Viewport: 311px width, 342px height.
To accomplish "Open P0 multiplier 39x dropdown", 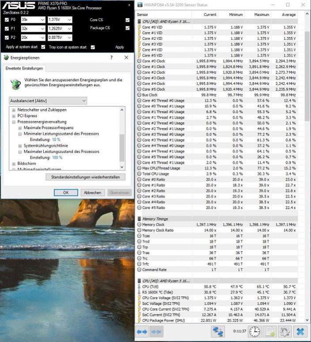I will 33,20.
